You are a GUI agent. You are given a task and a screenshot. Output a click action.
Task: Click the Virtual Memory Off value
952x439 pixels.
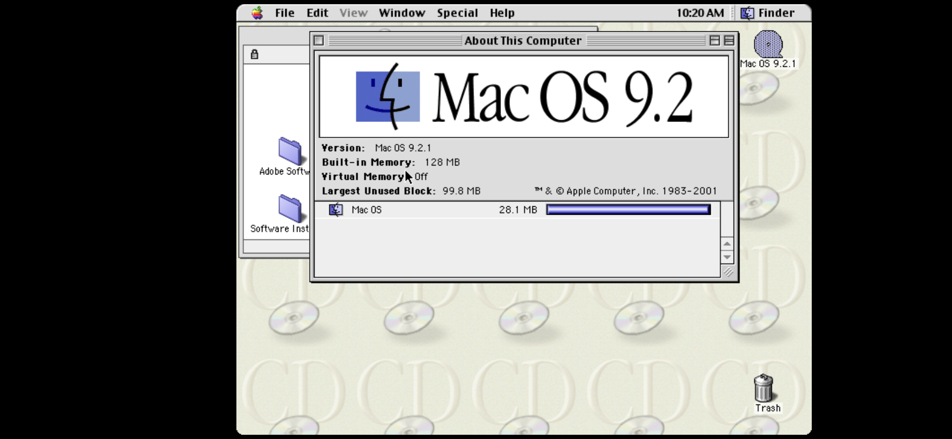(x=421, y=177)
